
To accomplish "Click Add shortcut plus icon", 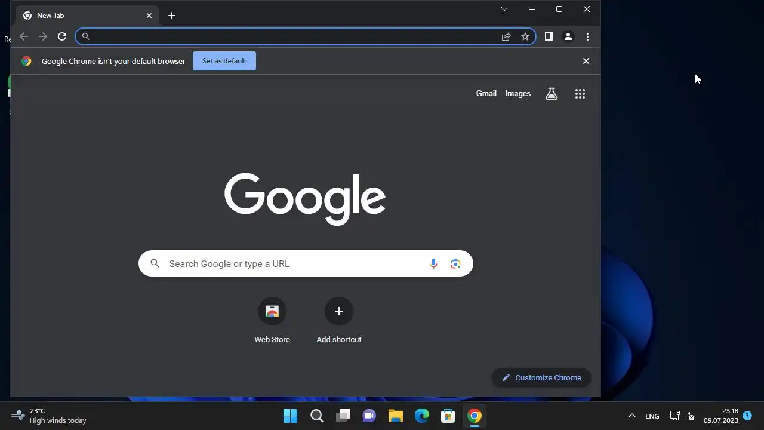I will pos(339,311).
